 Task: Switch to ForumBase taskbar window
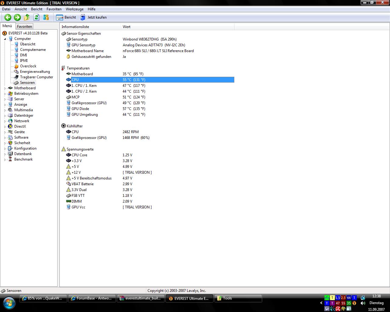pyautogui.click(x=92, y=298)
